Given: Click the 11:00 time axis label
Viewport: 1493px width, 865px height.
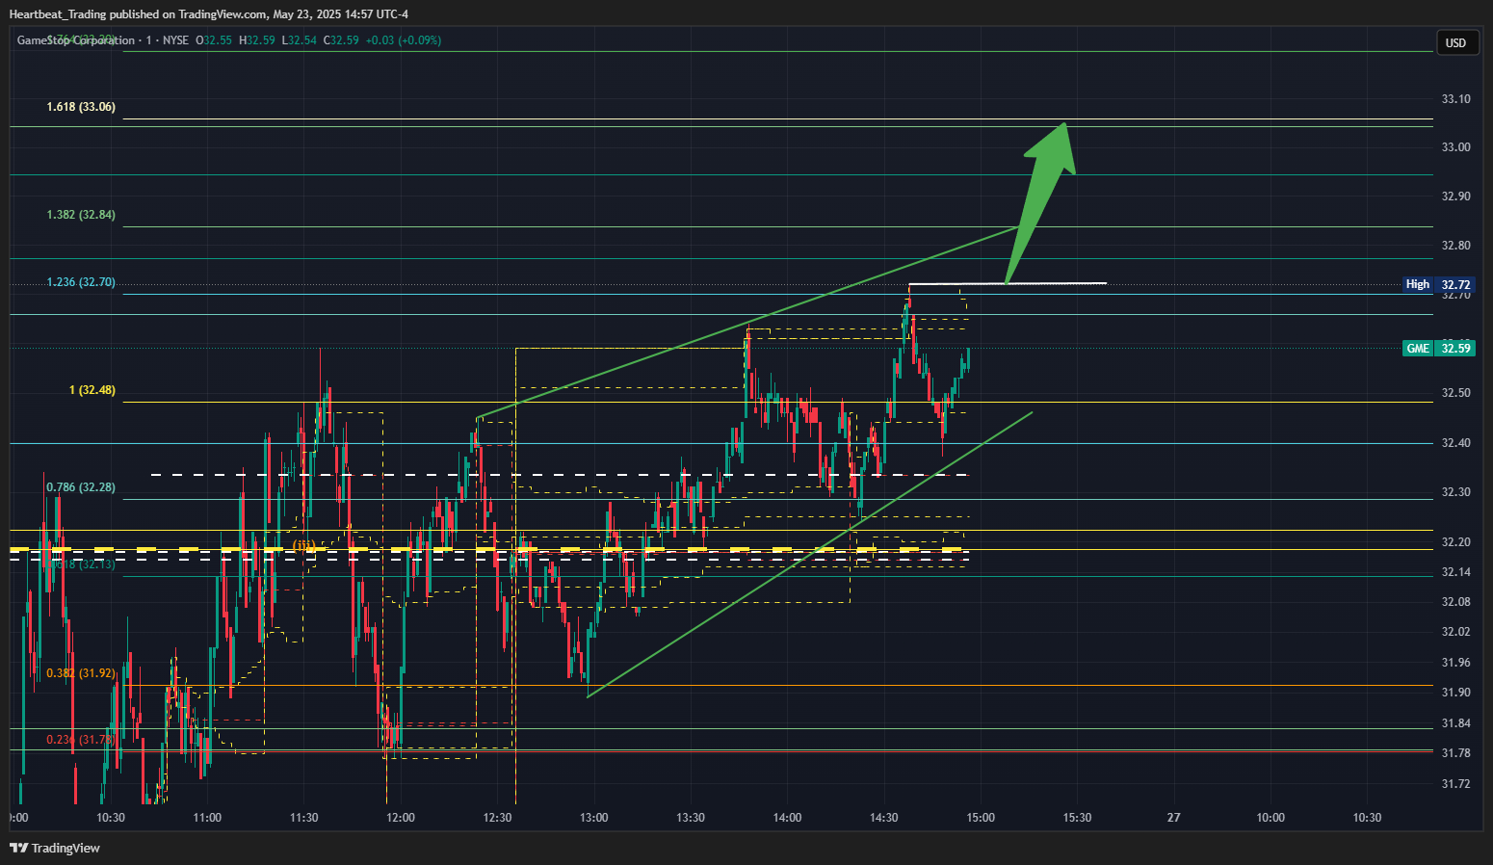Looking at the screenshot, I should point(207,818).
